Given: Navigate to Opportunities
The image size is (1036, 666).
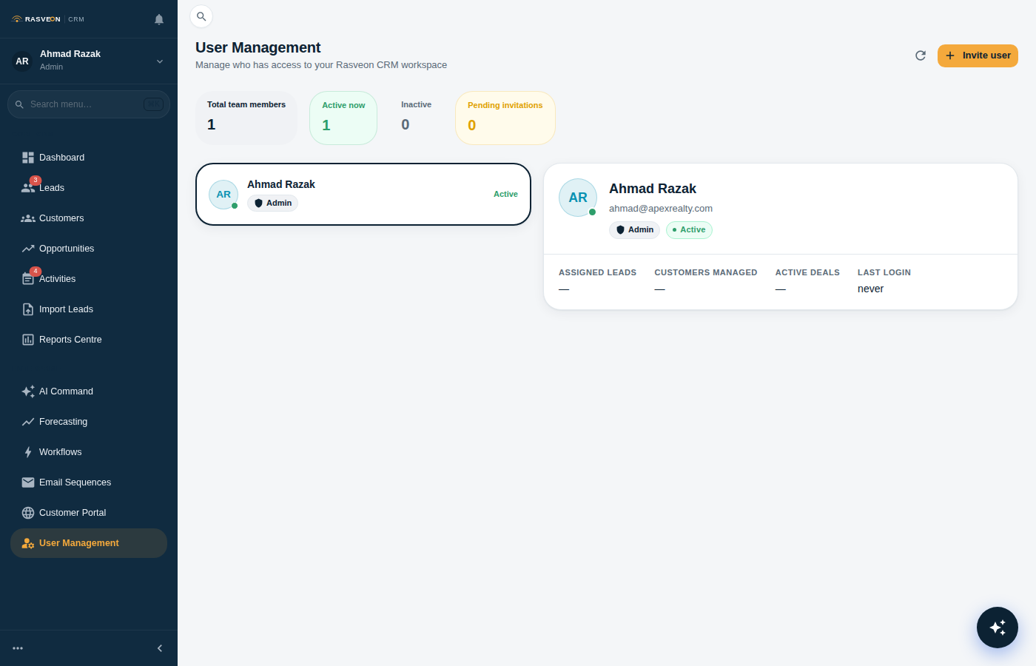Looking at the screenshot, I should tap(89, 249).
